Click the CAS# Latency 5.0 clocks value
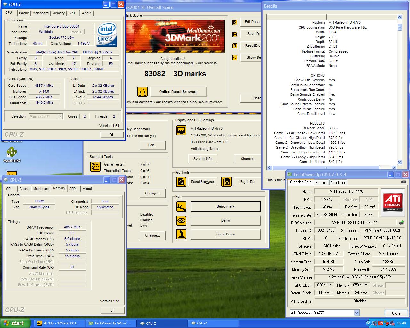Viewport: 410px width, 328px height. (72, 239)
